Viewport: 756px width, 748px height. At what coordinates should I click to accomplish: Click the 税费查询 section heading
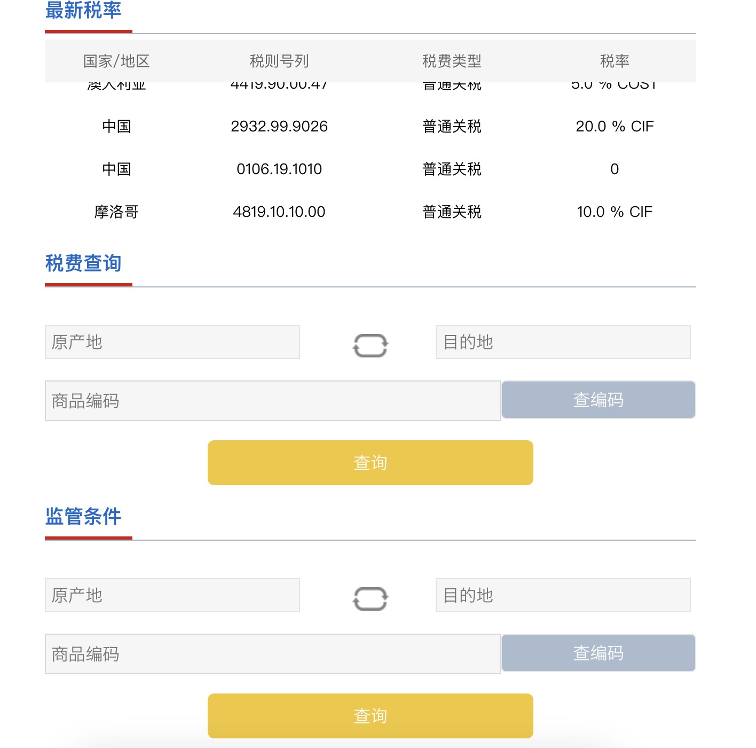tap(84, 263)
